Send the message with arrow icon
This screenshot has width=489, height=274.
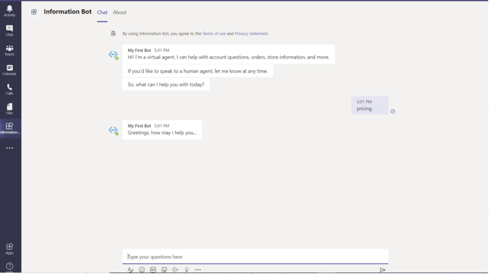tap(383, 270)
